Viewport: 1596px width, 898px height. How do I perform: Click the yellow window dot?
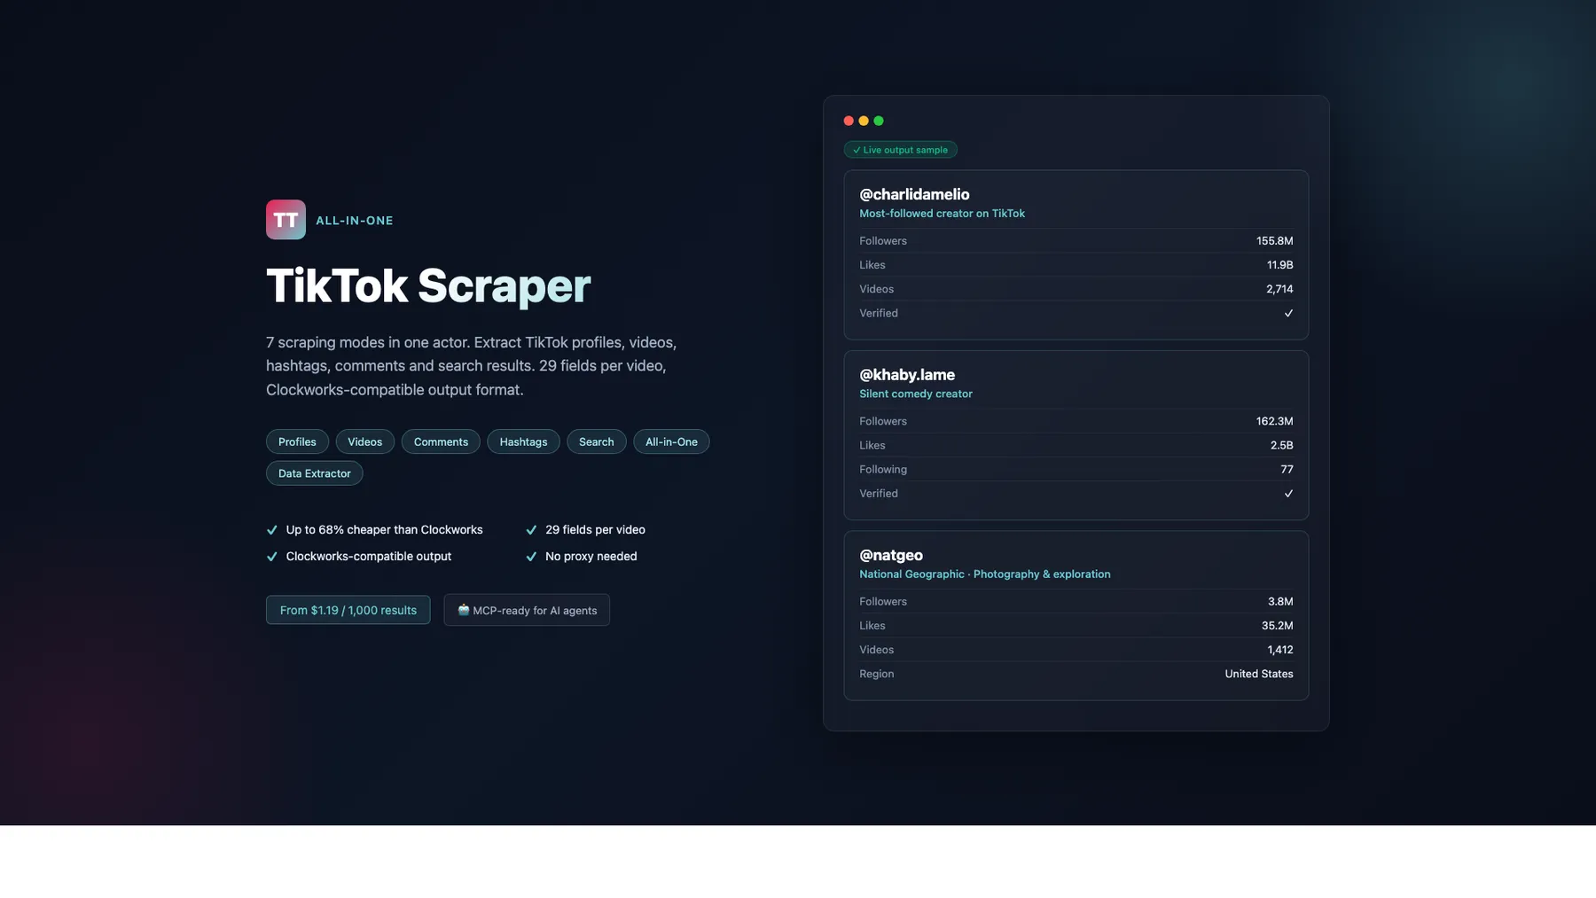coord(864,121)
